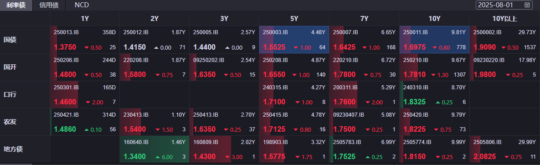Open the green 160640.IB local bond cell
Viewport: 540px width, 165px height.
tap(154, 150)
